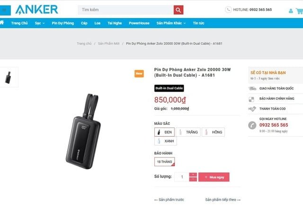Screen dimensions: 303x207
Task: Click the Anker logo
Action: click(x=37, y=10)
